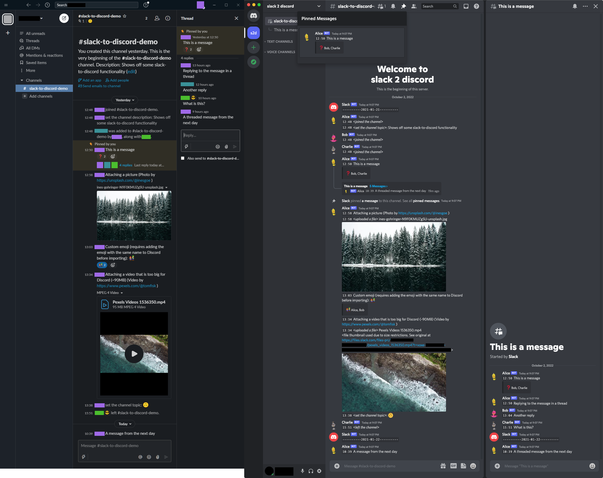Open Slack history clock icon
Image resolution: width=603 pixels, height=478 pixels.
pyautogui.click(x=47, y=5)
